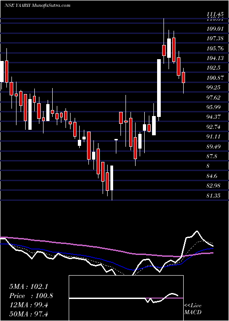Select the tall white breakout candlestick near 104
Image resolution: width=229 pixels, height=321 pixels.
coord(159,88)
